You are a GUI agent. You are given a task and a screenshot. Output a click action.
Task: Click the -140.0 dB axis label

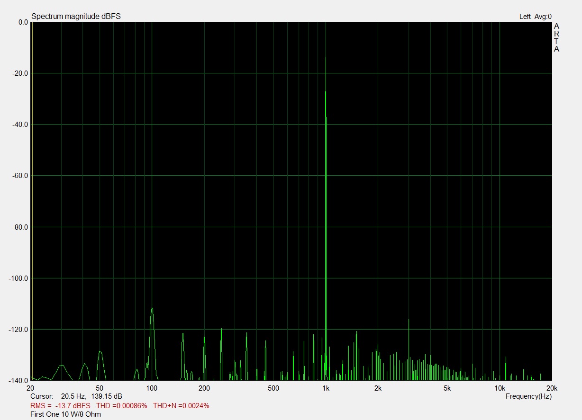pos(18,381)
